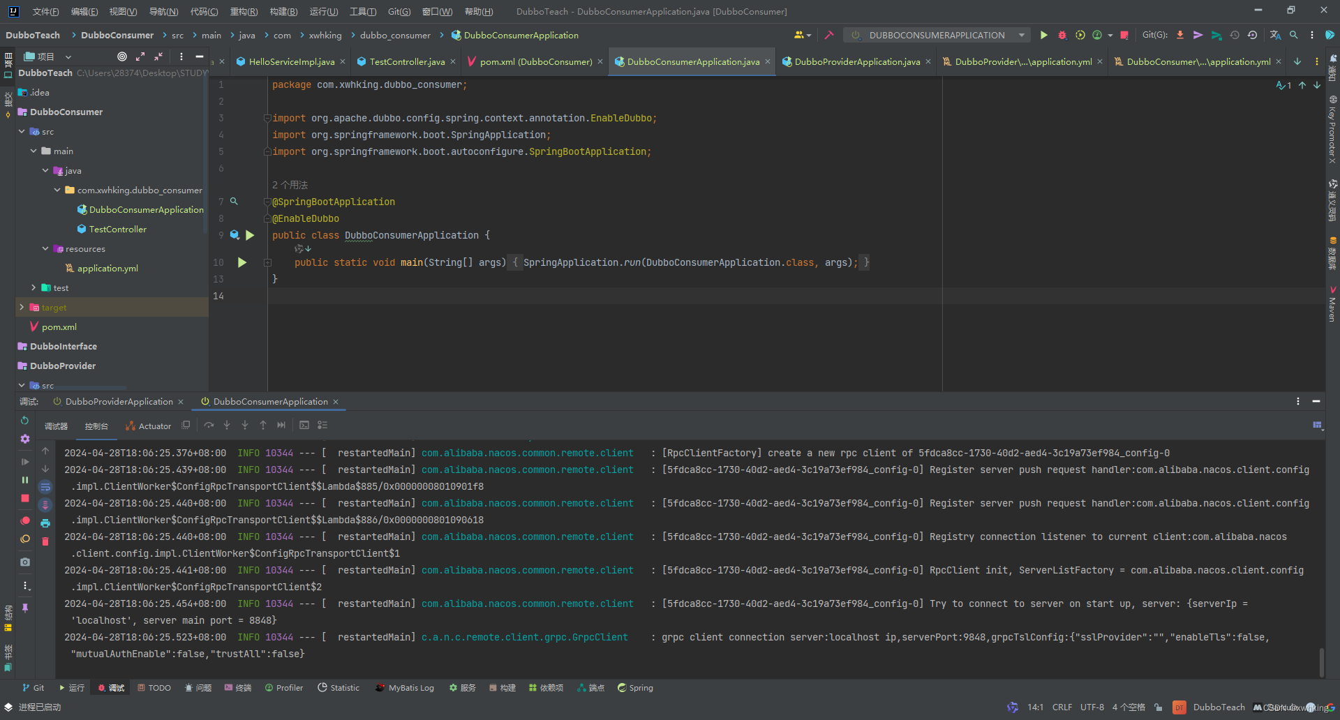Show Git history clock icon
The image size is (1340, 720).
coord(1235,35)
